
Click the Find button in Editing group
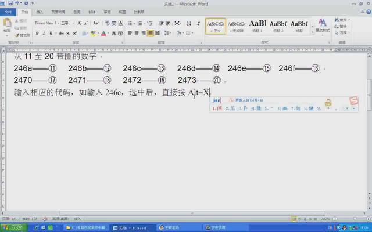pos(342,20)
